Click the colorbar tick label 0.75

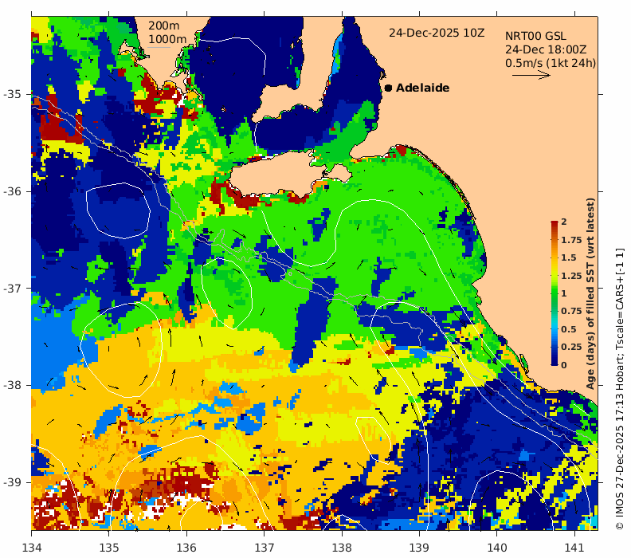(x=571, y=311)
